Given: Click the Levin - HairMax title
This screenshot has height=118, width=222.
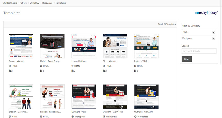Looking at the screenshot, I should click(79, 61).
